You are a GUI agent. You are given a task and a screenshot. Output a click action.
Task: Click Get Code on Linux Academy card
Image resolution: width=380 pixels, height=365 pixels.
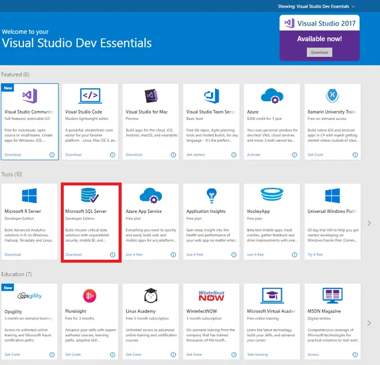(x=133, y=354)
